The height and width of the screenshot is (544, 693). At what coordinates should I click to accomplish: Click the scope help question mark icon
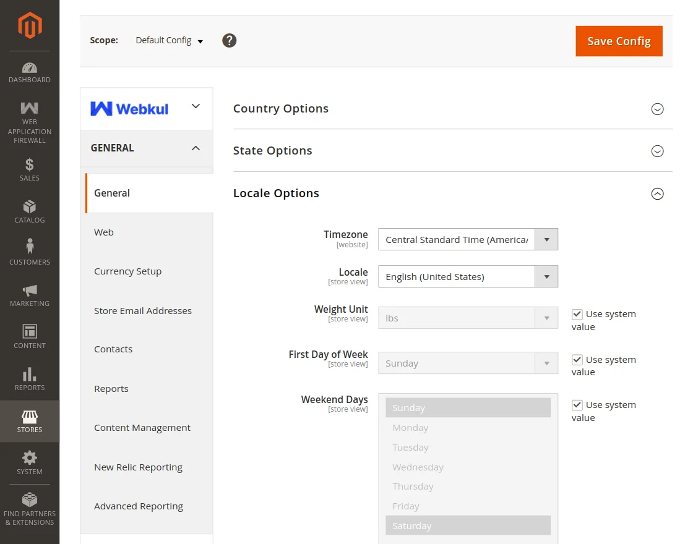230,41
